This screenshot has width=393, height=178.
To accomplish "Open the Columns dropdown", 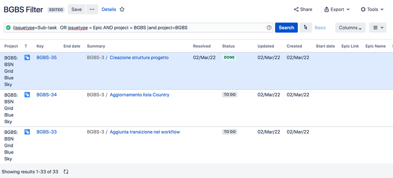I will pos(351,28).
